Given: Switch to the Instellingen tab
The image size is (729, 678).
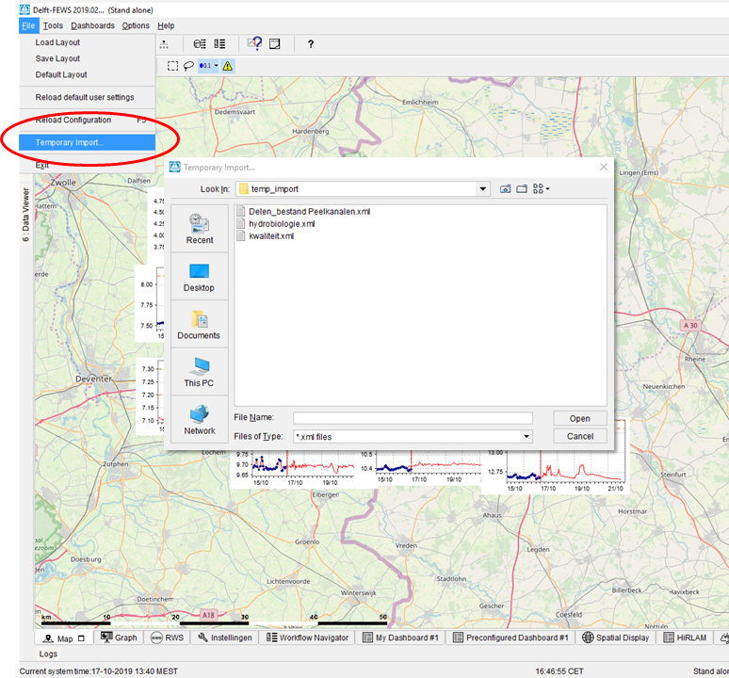Looking at the screenshot, I should (x=225, y=638).
